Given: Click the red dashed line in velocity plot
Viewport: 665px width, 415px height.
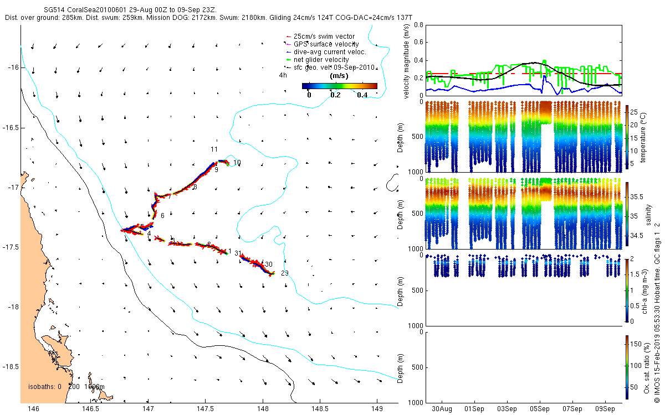Looking at the screenshot, I should pos(524,74).
